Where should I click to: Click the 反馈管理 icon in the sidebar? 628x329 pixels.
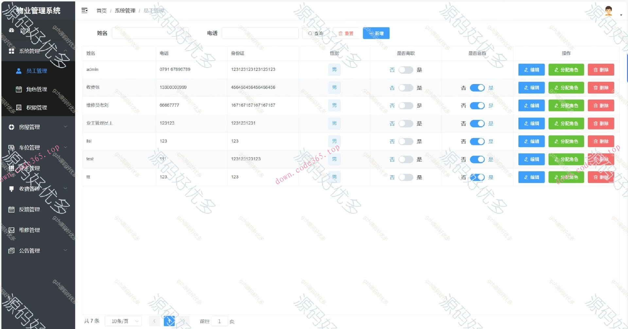pyautogui.click(x=11, y=209)
